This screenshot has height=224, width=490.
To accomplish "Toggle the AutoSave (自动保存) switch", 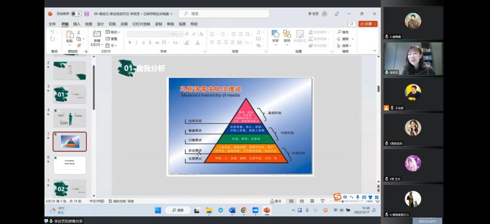I will (76, 14).
